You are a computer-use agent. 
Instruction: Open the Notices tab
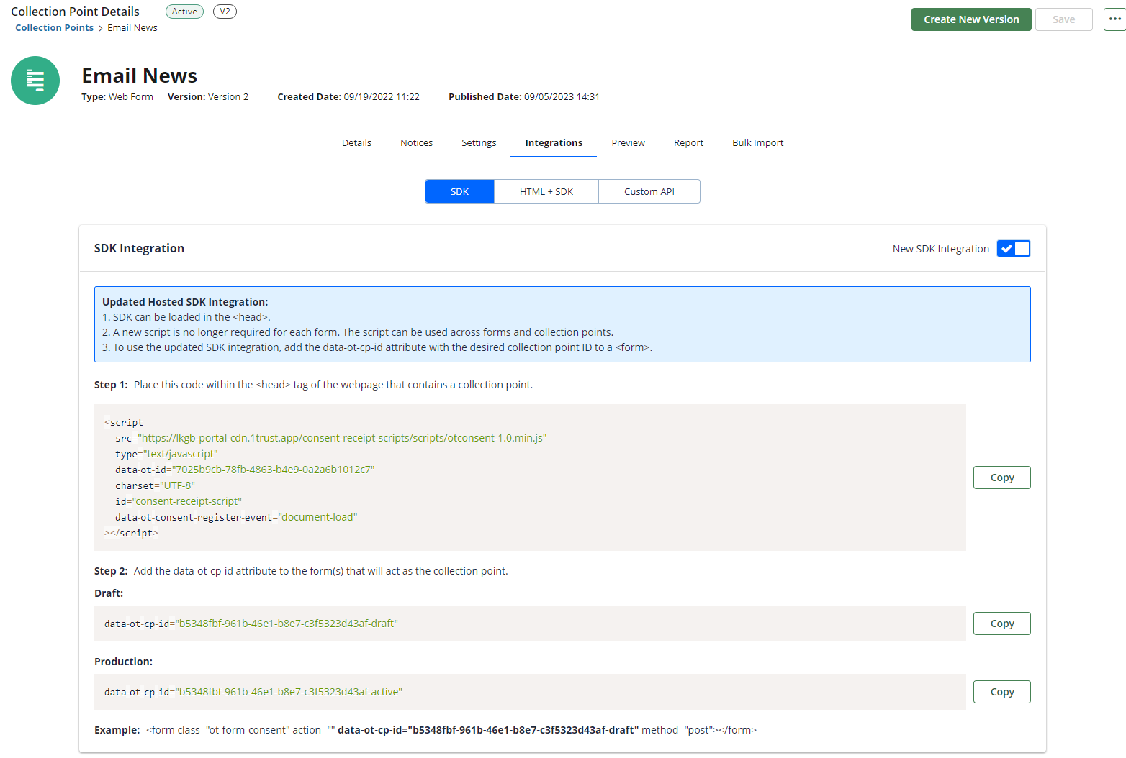pos(416,142)
